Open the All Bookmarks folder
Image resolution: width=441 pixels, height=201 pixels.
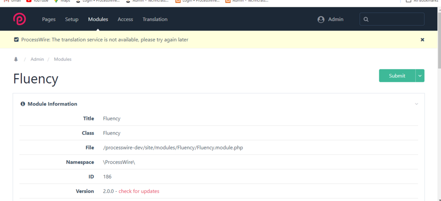pos(422,1)
